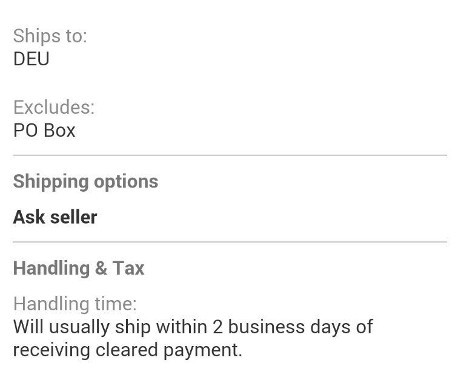Click the divider above Handling & Tax
This screenshot has height=372, width=458.
coord(230,242)
